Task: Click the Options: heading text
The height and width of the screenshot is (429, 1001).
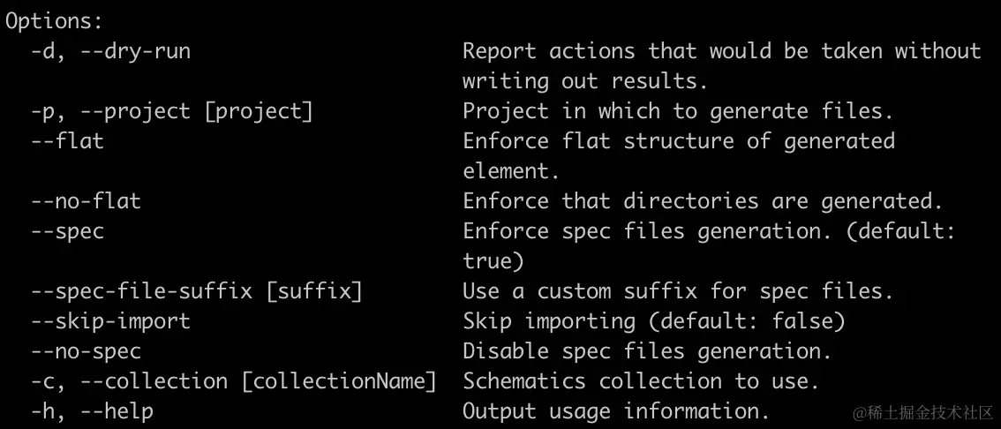Action: click(x=54, y=21)
